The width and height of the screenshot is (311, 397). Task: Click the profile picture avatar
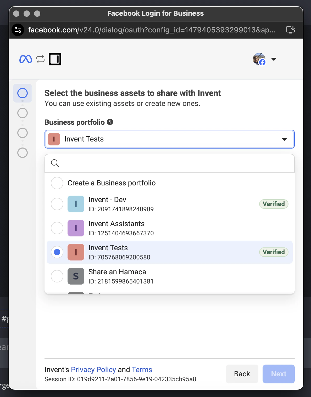coord(259,59)
